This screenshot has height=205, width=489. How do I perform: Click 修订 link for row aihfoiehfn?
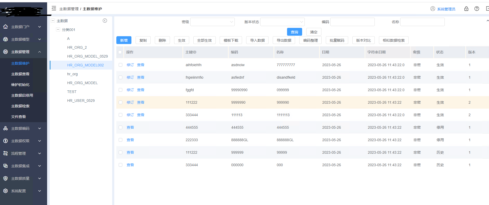click(x=130, y=65)
